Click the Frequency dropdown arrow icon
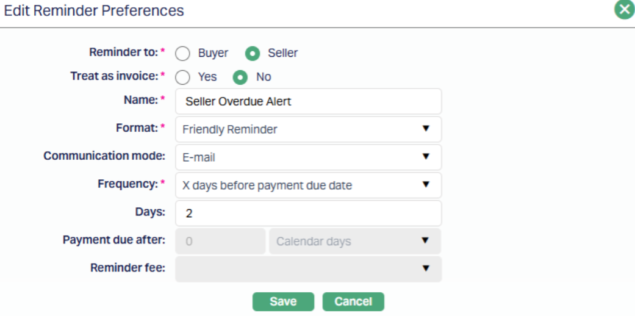Screen dimensions: 635x316 (x=426, y=185)
